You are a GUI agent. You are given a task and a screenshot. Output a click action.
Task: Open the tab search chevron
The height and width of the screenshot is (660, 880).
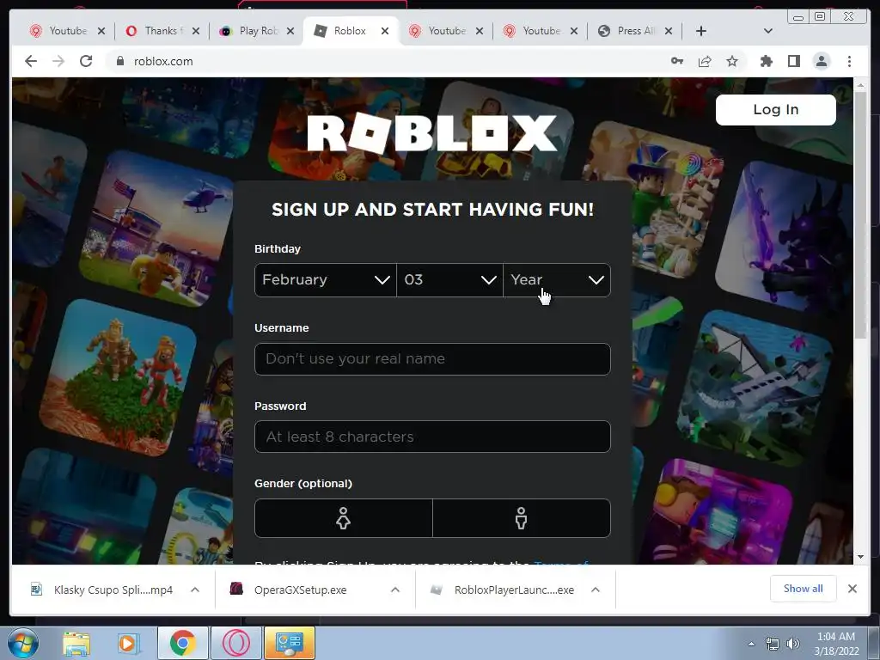tap(768, 31)
